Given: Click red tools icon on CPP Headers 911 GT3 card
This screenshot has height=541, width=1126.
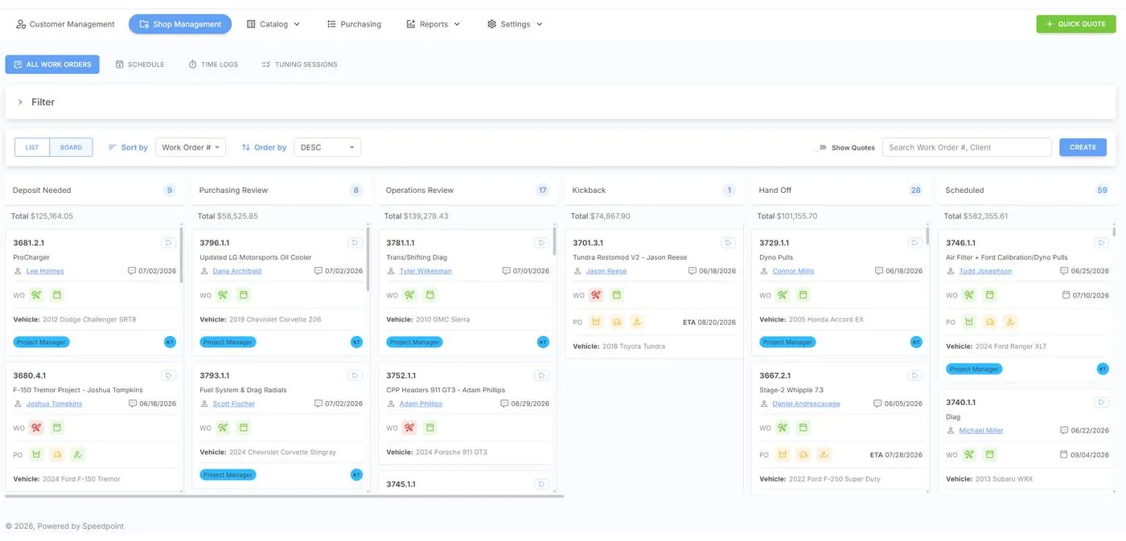Looking at the screenshot, I should tap(409, 428).
